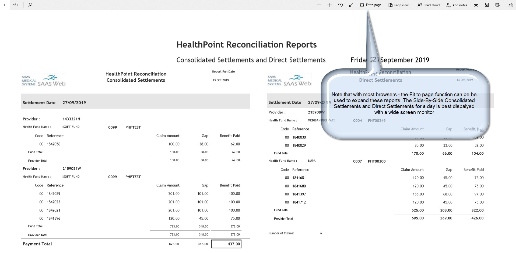
Task: Click the Payment Total benefit value 437.00
Action: (x=226, y=244)
